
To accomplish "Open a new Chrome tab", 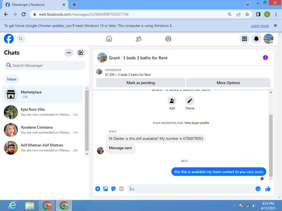I will pyautogui.click(x=74, y=5).
